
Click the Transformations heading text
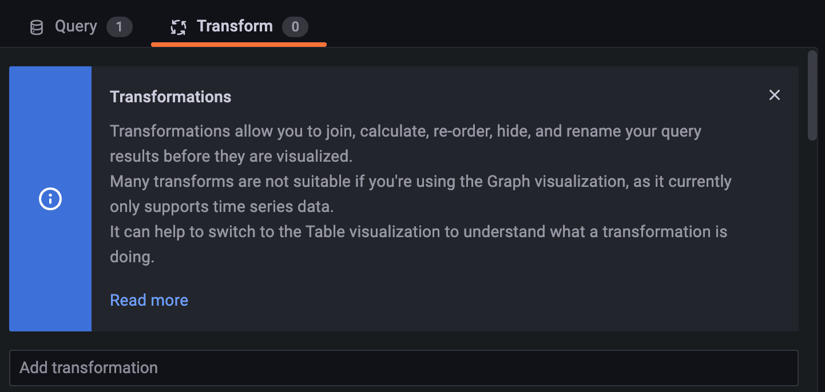coord(170,96)
